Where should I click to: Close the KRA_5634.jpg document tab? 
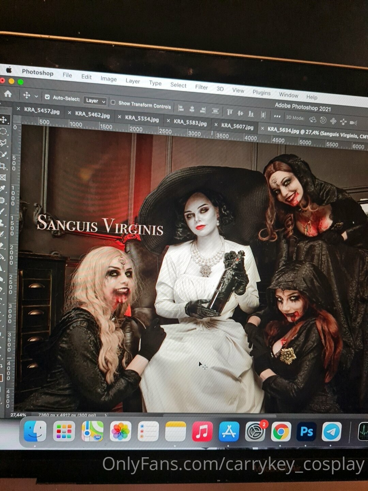tap(262, 129)
